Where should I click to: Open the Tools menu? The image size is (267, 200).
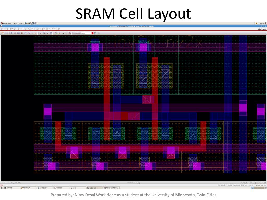coord(44,29)
